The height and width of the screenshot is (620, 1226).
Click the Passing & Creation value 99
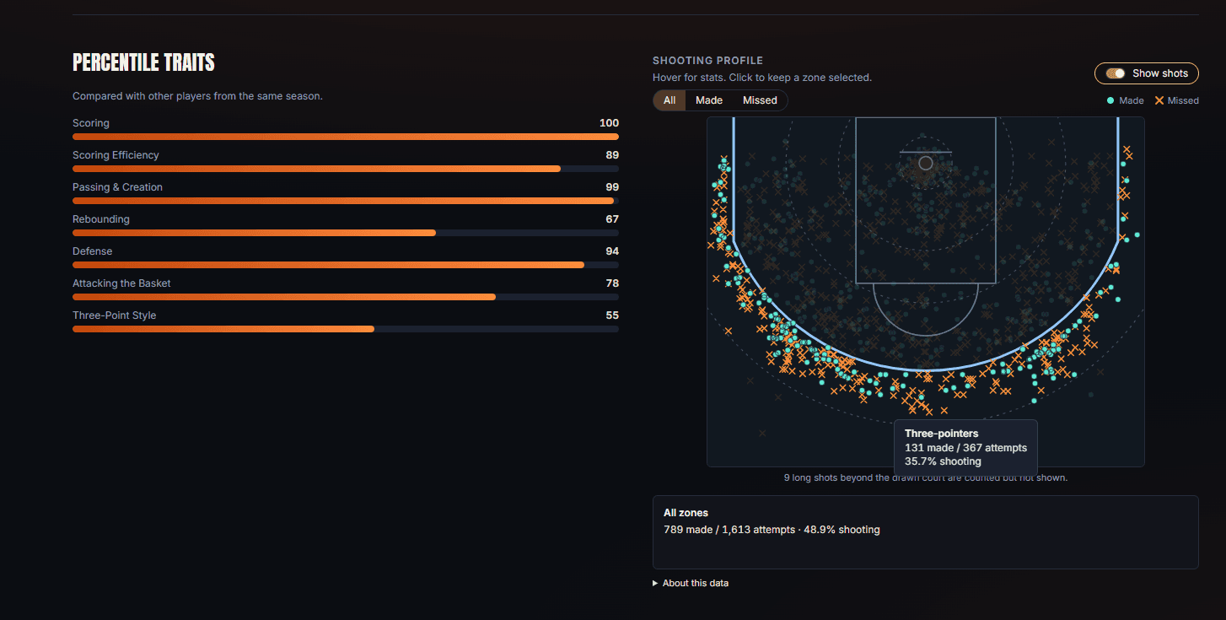[612, 187]
